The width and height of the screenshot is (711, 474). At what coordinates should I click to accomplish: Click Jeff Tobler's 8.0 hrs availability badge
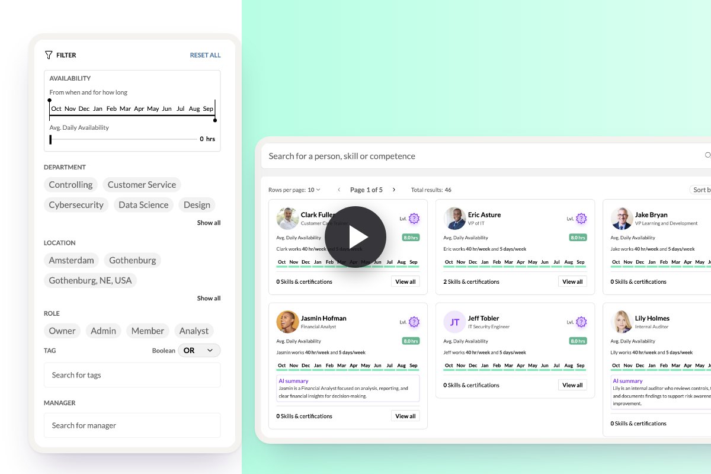pyautogui.click(x=578, y=341)
